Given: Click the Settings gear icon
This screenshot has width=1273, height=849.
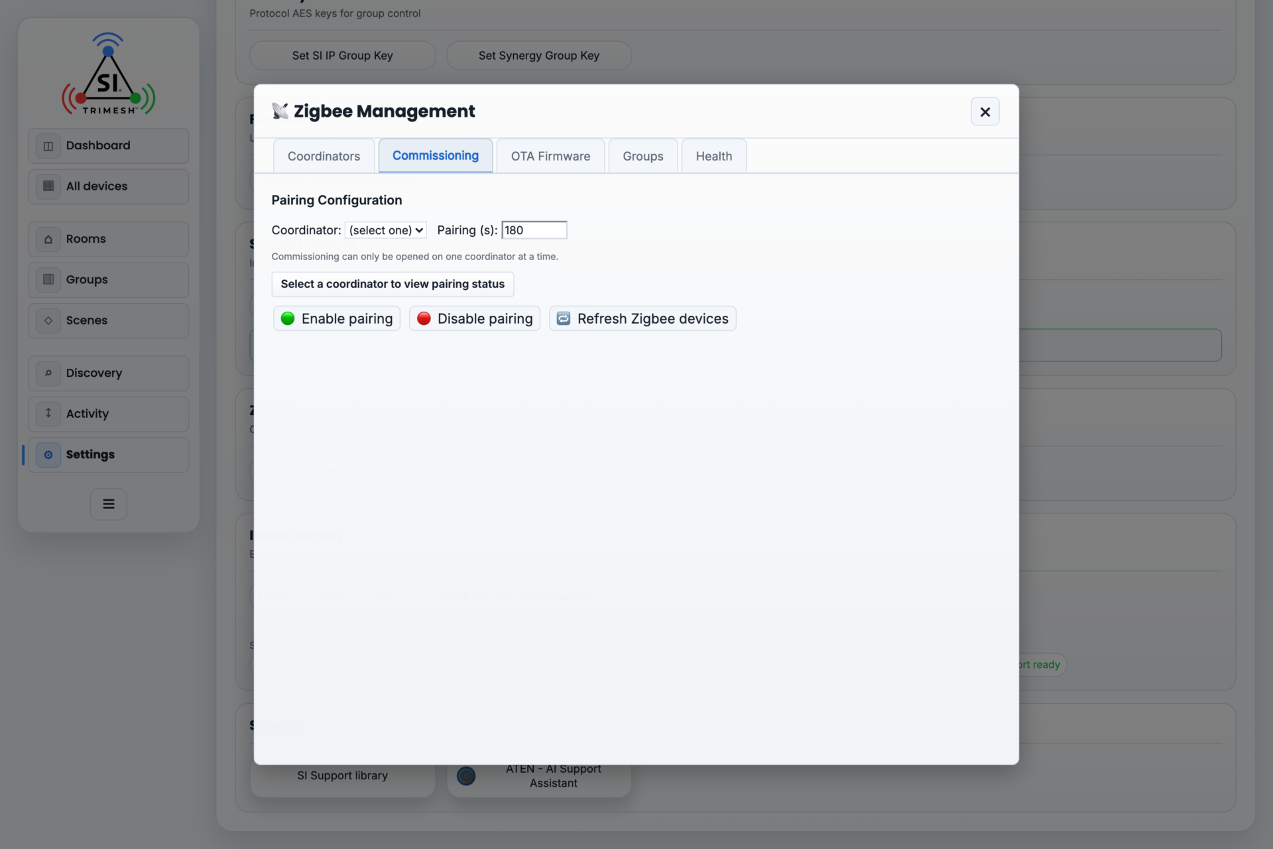Looking at the screenshot, I should click(48, 455).
